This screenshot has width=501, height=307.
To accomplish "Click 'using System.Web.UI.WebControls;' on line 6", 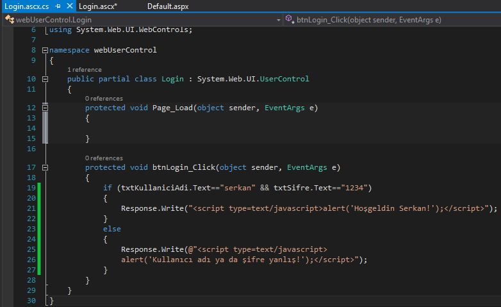I will pos(121,29).
